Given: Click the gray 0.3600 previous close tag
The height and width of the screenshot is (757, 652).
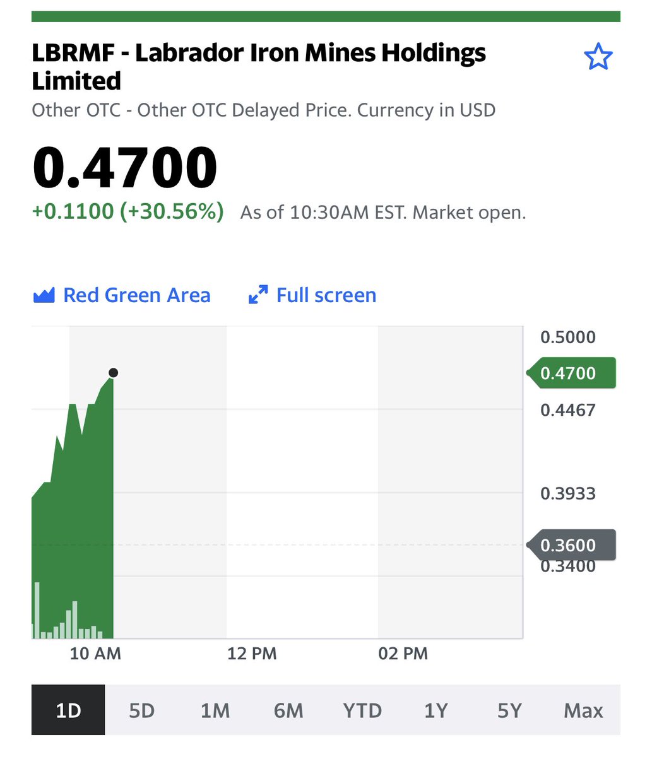Looking at the screenshot, I should (571, 545).
